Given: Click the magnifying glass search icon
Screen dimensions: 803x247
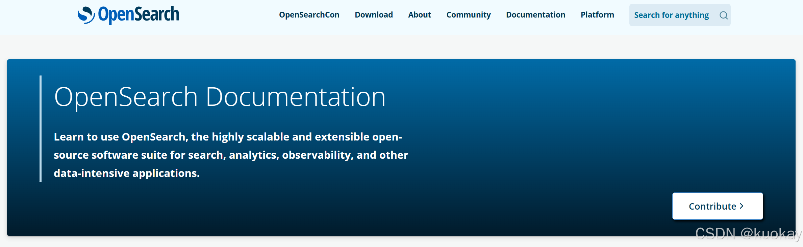Looking at the screenshot, I should coord(723,15).
